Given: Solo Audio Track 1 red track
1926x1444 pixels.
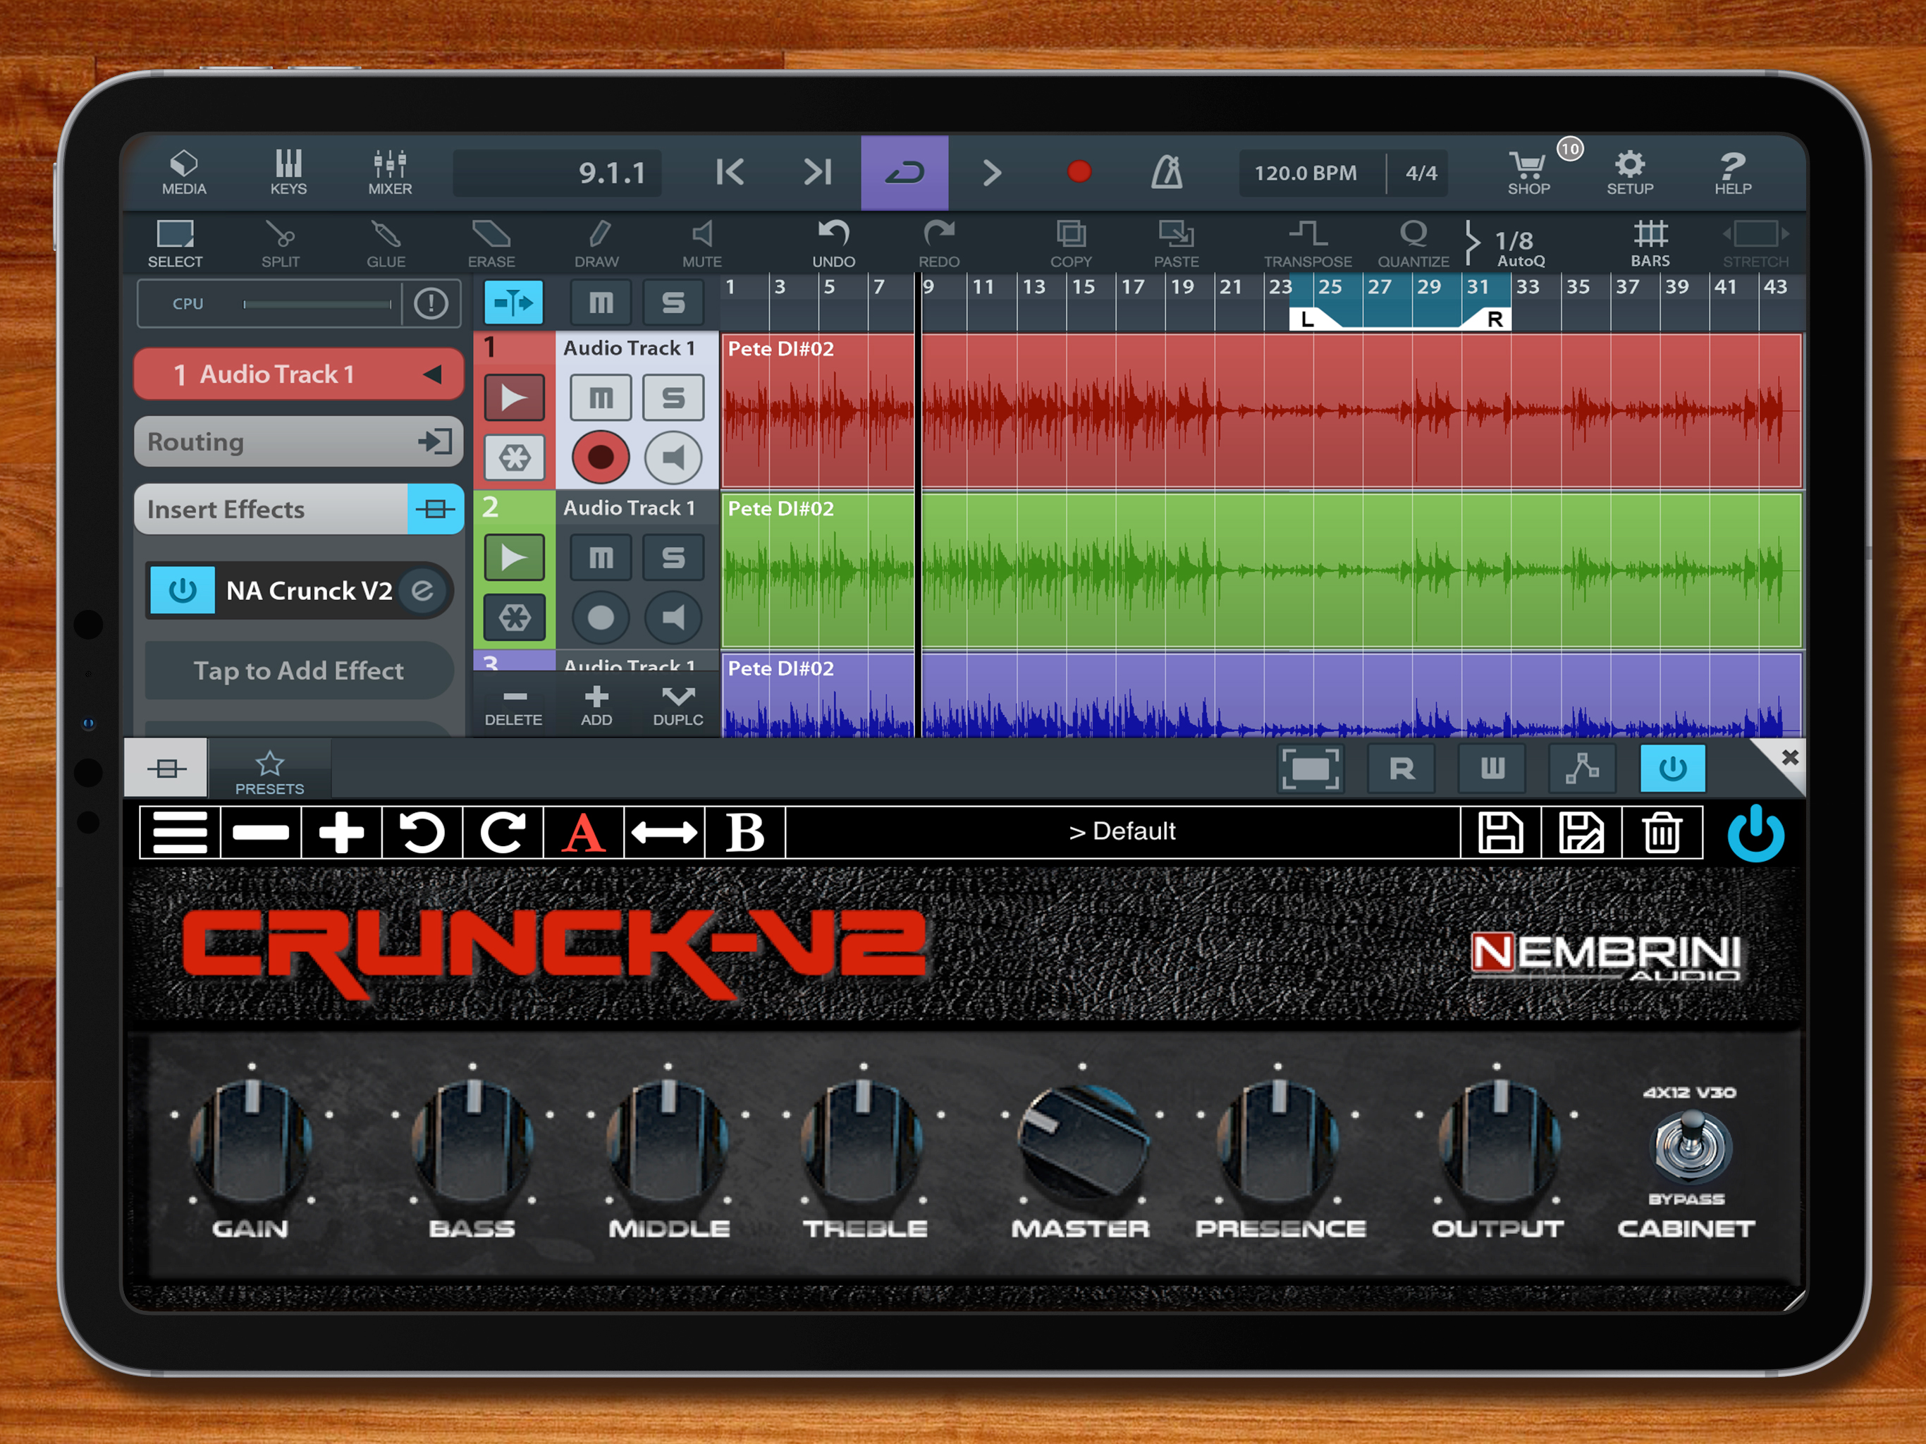Looking at the screenshot, I should (x=673, y=398).
